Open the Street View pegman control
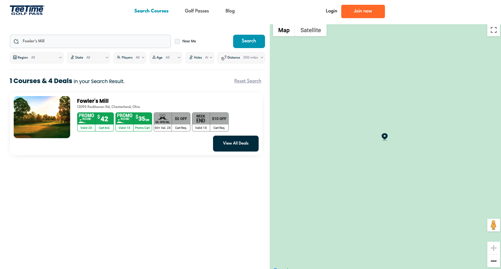 494,225
